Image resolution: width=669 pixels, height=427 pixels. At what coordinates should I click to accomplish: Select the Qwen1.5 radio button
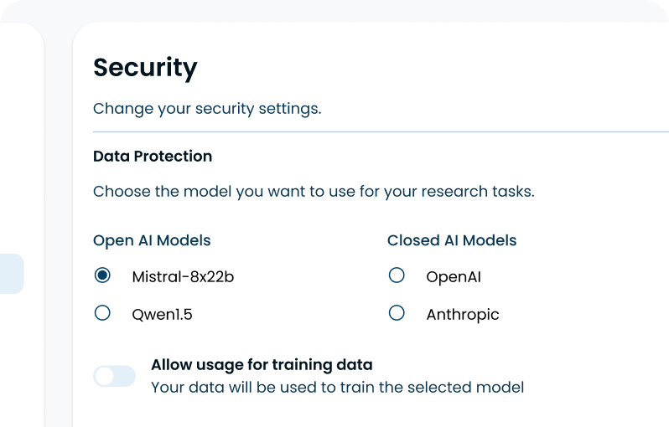pyautogui.click(x=102, y=313)
